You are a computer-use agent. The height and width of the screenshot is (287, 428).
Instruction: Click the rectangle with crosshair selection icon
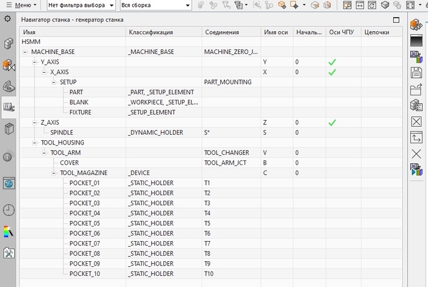294,5
